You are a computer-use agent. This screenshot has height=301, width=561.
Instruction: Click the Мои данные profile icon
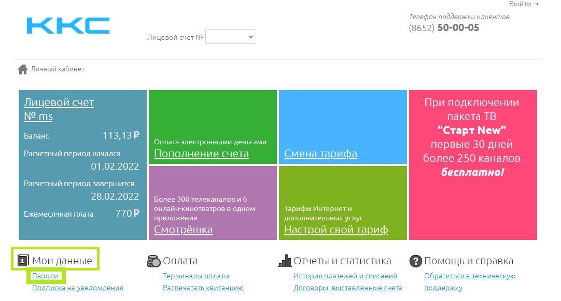(23, 261)
